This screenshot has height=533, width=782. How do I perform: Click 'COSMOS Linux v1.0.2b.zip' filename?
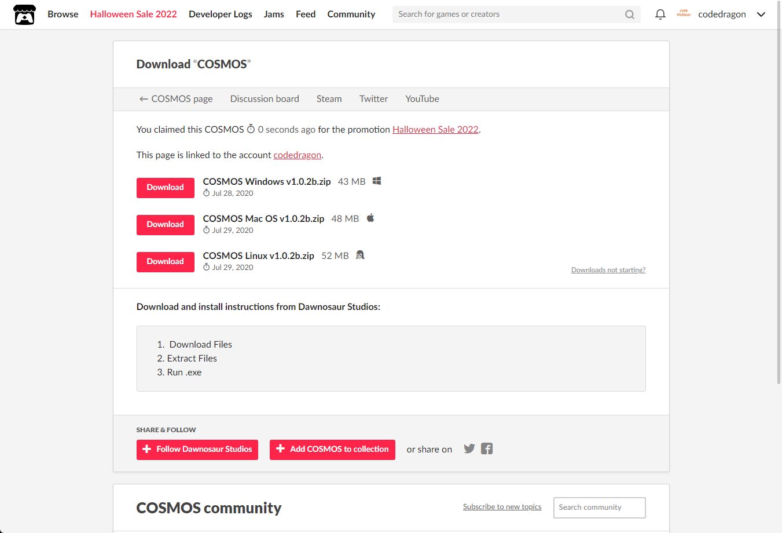coord(259,255)
